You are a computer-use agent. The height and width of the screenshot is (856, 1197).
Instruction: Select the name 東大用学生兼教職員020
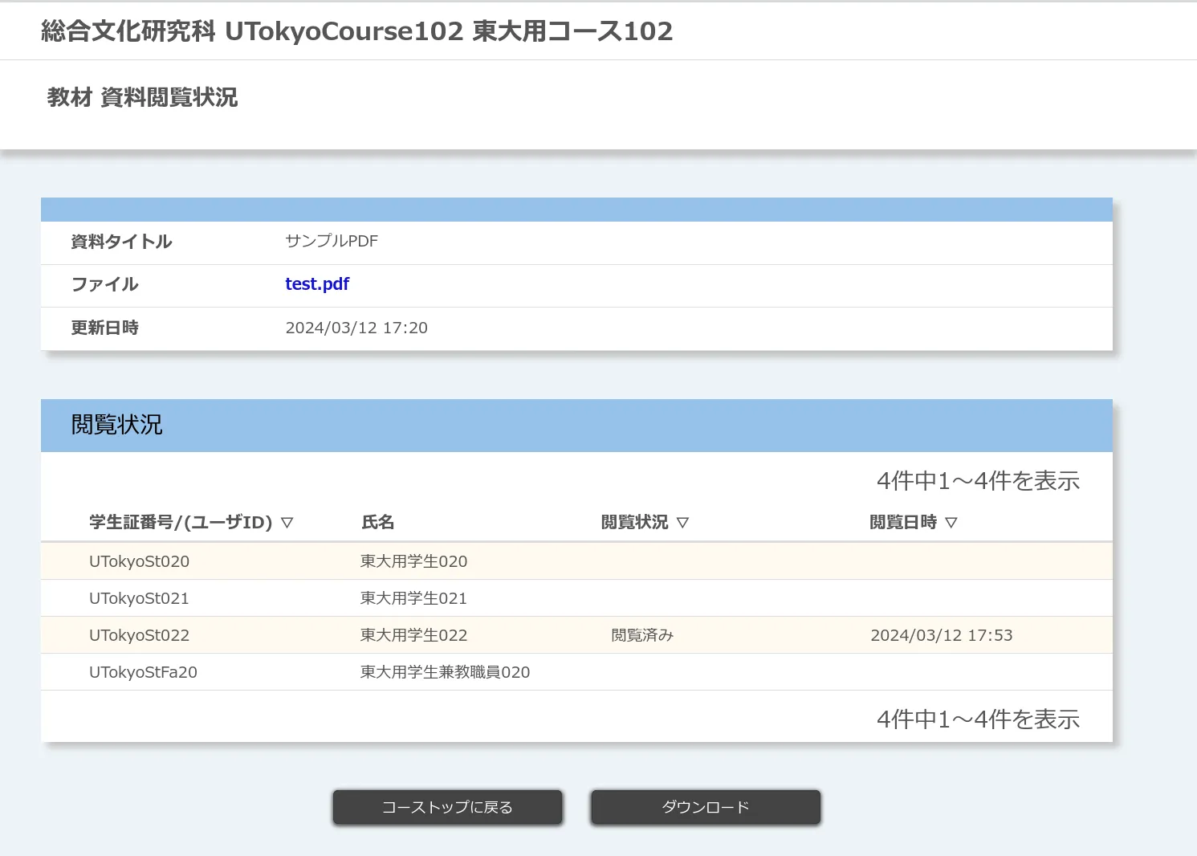tap(445, 672)
